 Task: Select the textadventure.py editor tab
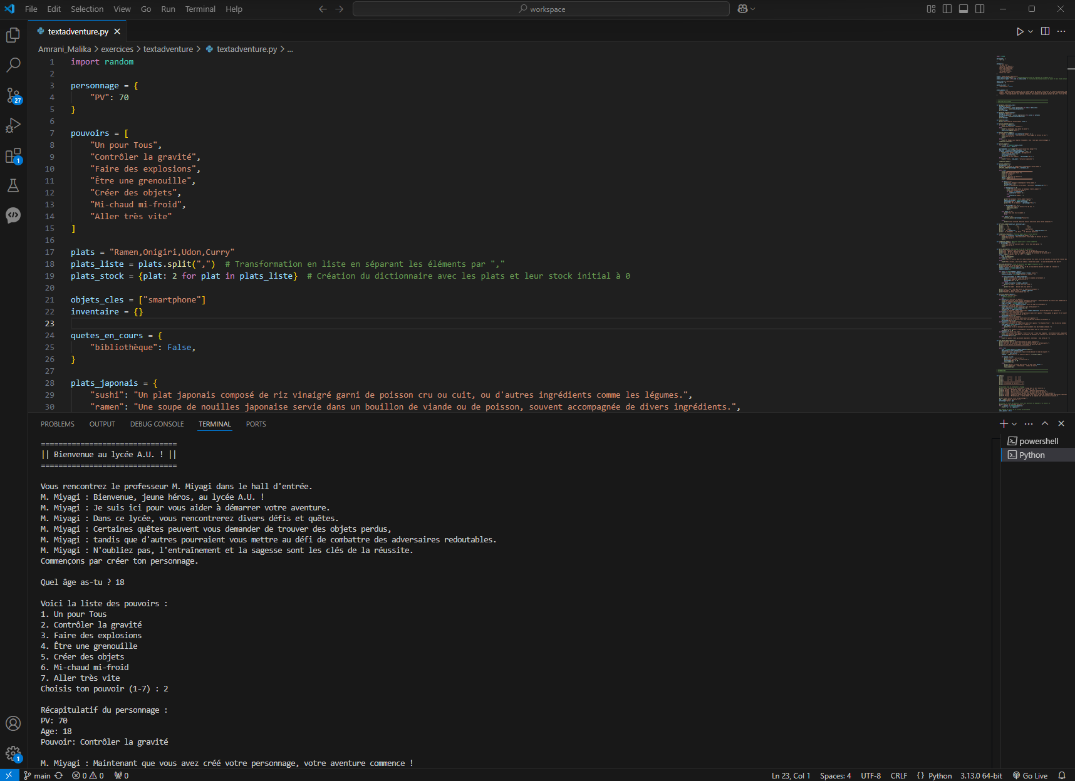click(x=78, y=31)
